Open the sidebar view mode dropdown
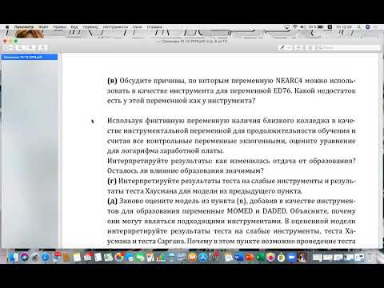384x288 pixels. pos(7,47)
